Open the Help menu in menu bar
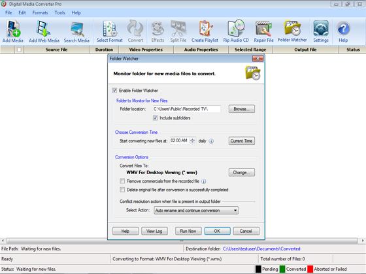 click(76, 13)
